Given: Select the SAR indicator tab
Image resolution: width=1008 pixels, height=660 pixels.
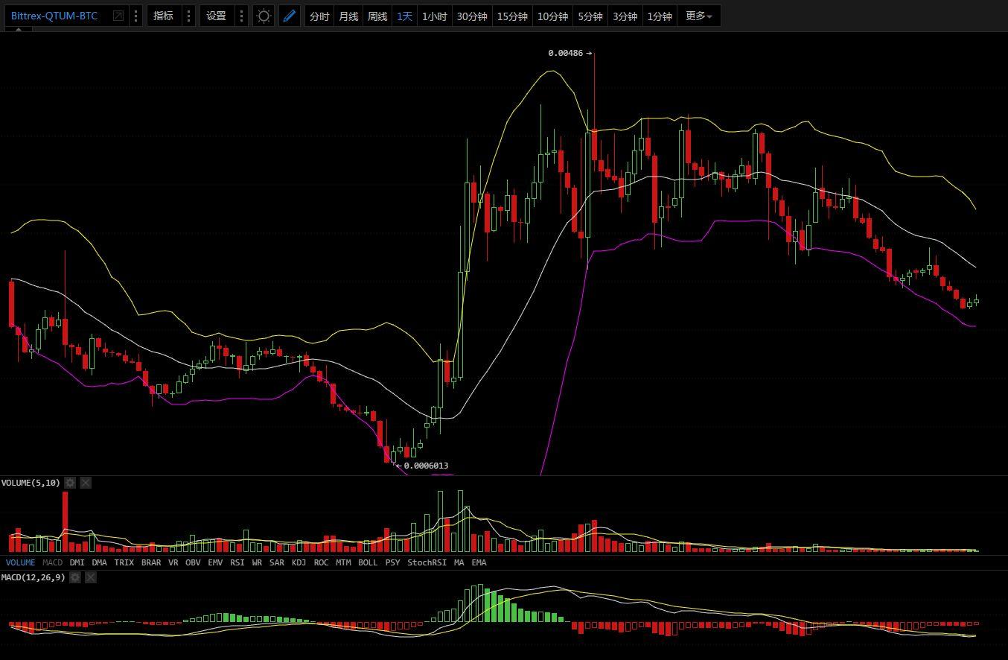Looking at the screenshot, I should pos(277,562).
